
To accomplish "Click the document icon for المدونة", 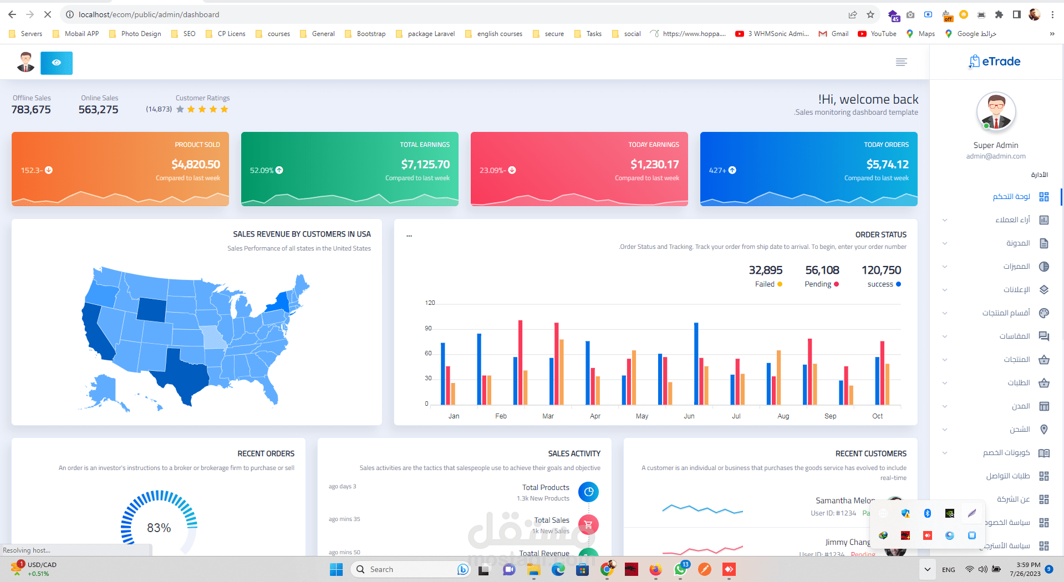I will point(1044,243).
